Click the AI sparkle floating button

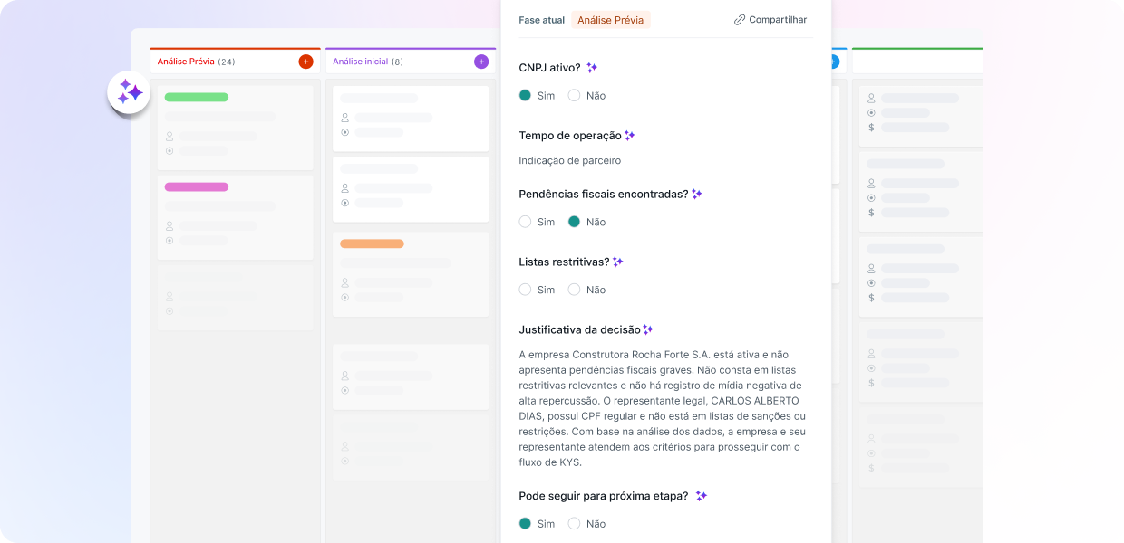(129, 92)
